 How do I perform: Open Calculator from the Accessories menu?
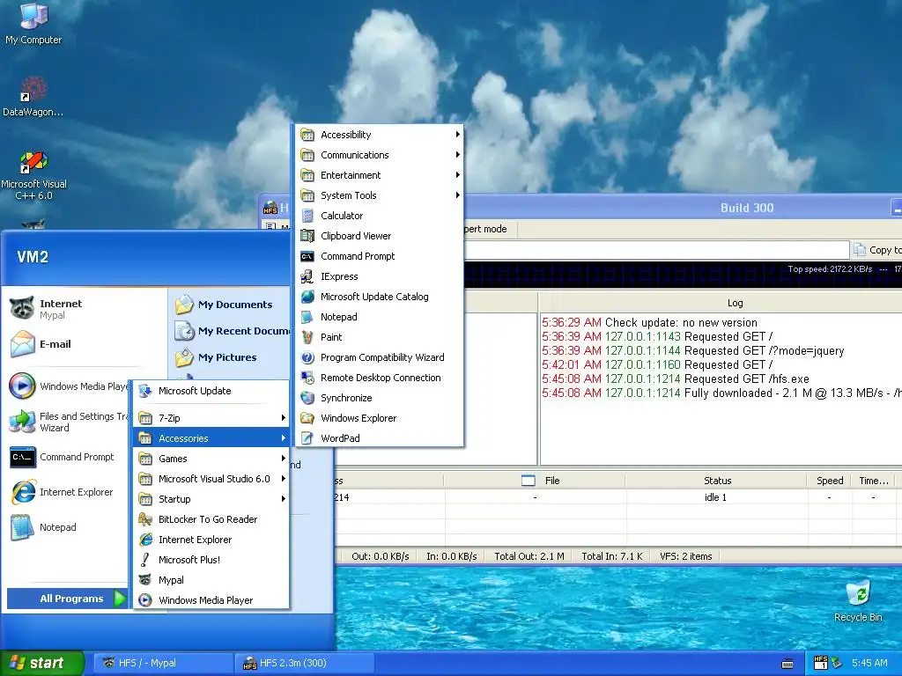[x=379, y=216]
